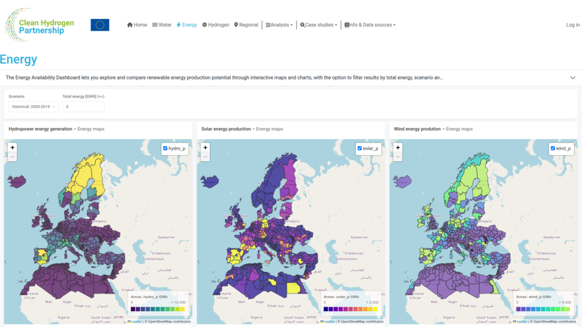Open the Analysis dropdown menu
The width and height of the screenshot is (582, 327).
pyautogui.click(x=279, y=25)
